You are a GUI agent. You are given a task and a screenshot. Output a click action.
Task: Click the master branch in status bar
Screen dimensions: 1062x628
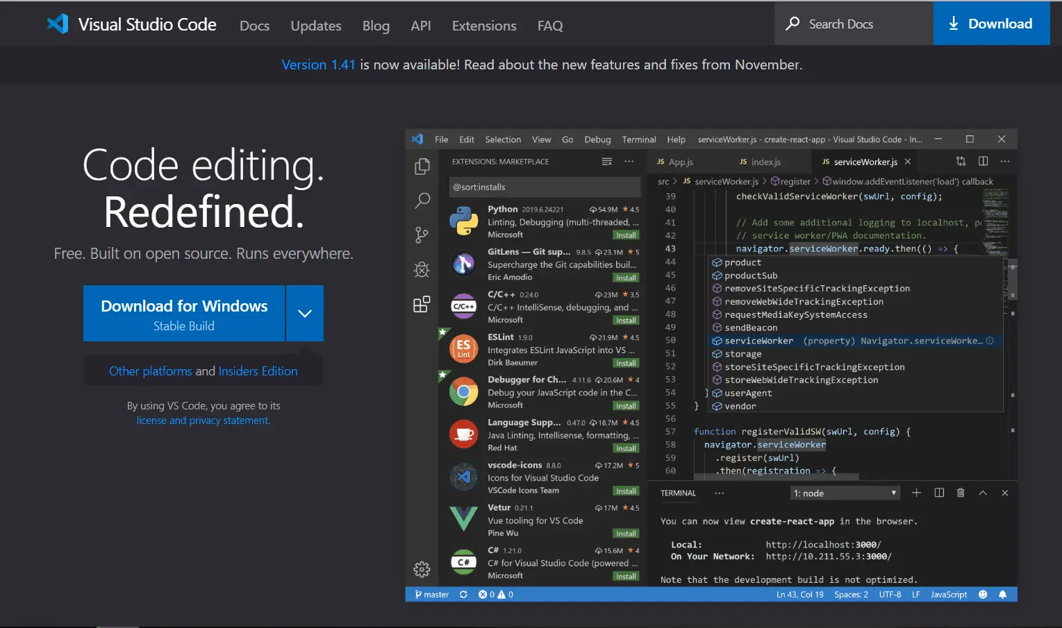(x=432, y=595)
